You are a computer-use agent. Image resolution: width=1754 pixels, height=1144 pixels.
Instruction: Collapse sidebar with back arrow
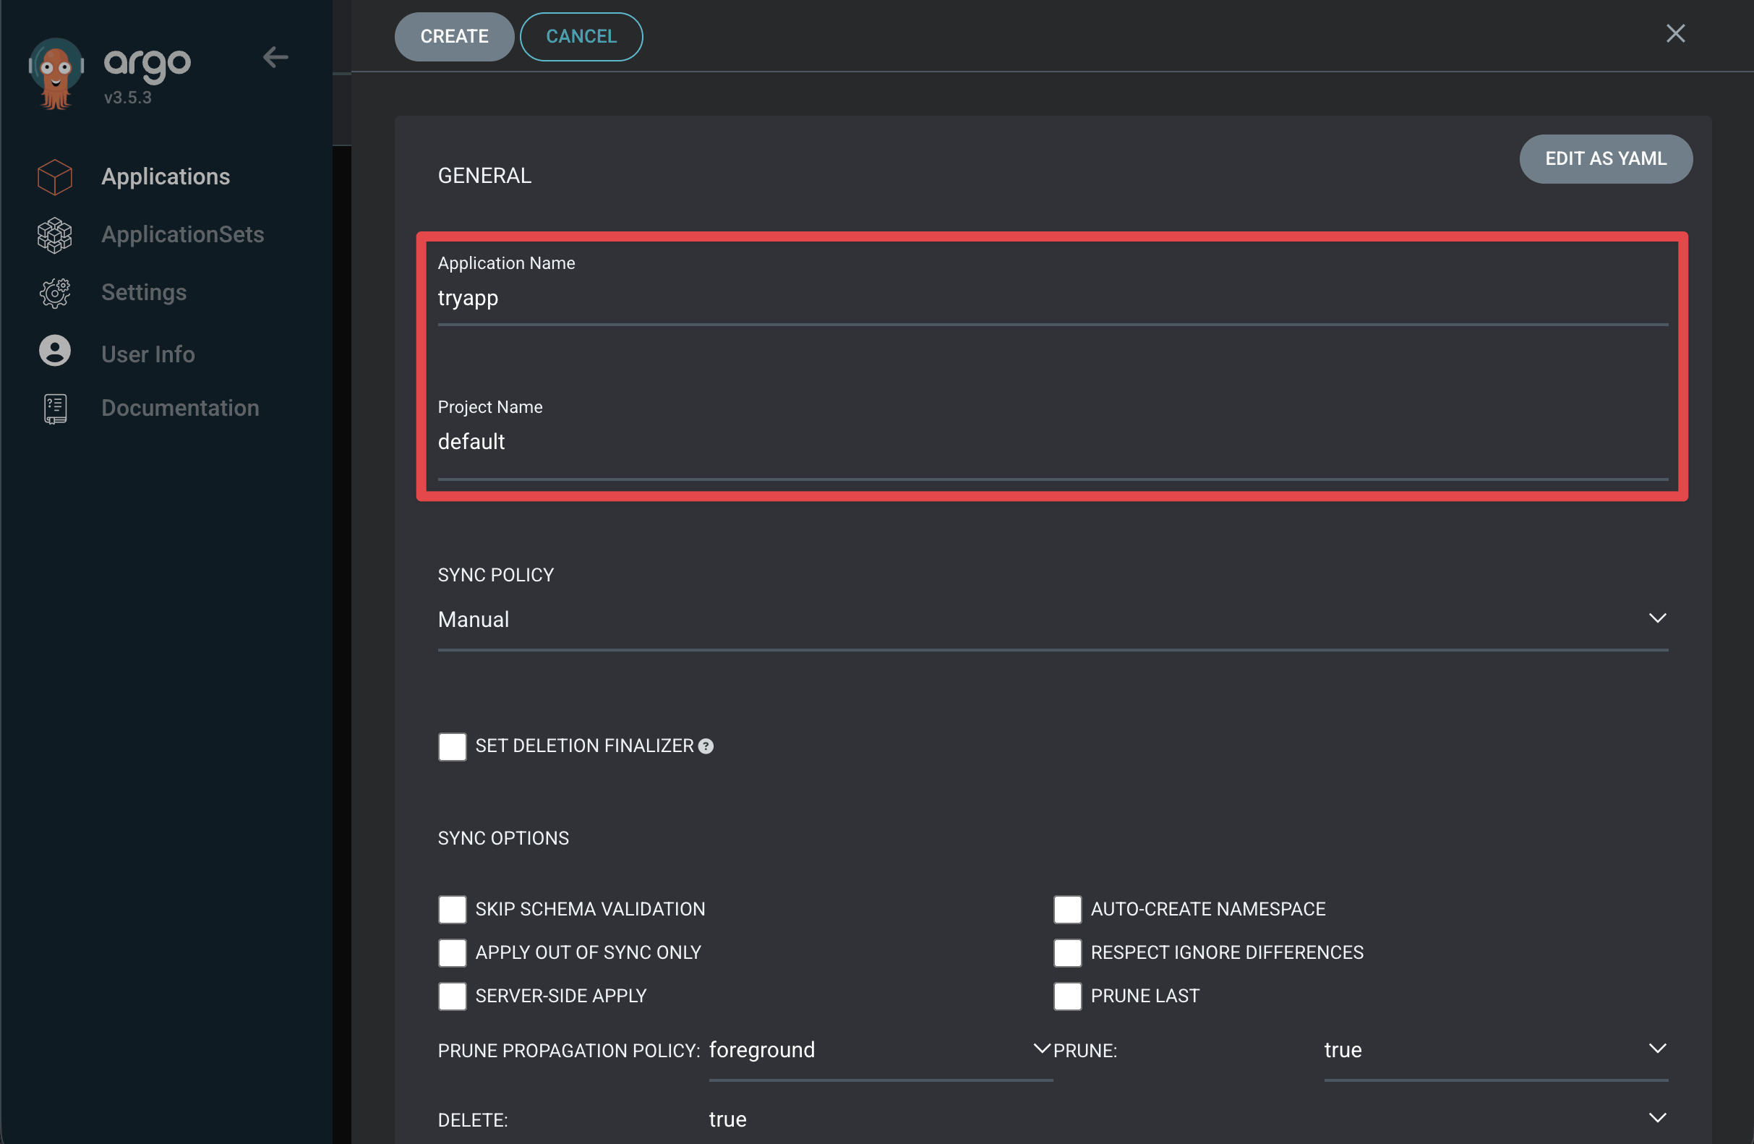[275, 56]
